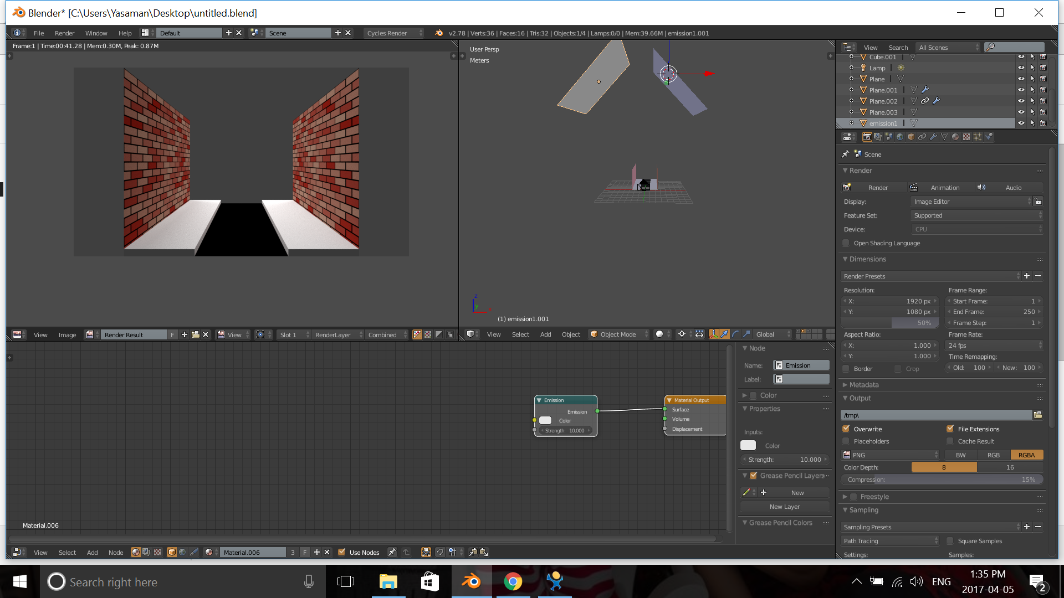Open the Particles properties tab
Viewport: 1064px width, 598px height.
coord(978,137)
